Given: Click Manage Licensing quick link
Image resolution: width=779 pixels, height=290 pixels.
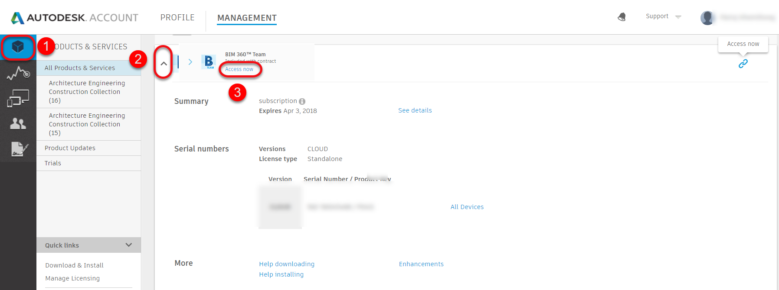Looking at the screenshot, I should (x=72, y=278).
